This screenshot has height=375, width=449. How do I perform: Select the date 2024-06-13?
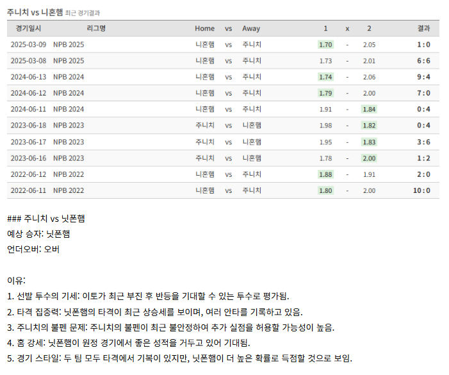[28, 77]
